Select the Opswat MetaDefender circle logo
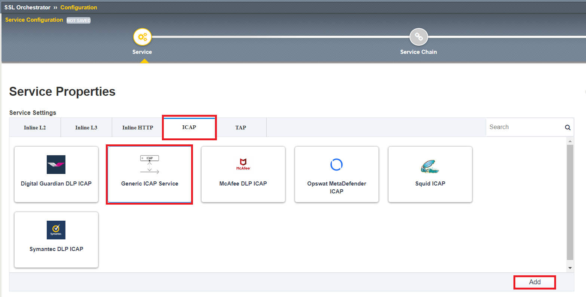The height and width of the screenshot is (297, 586). pos(337,165)
